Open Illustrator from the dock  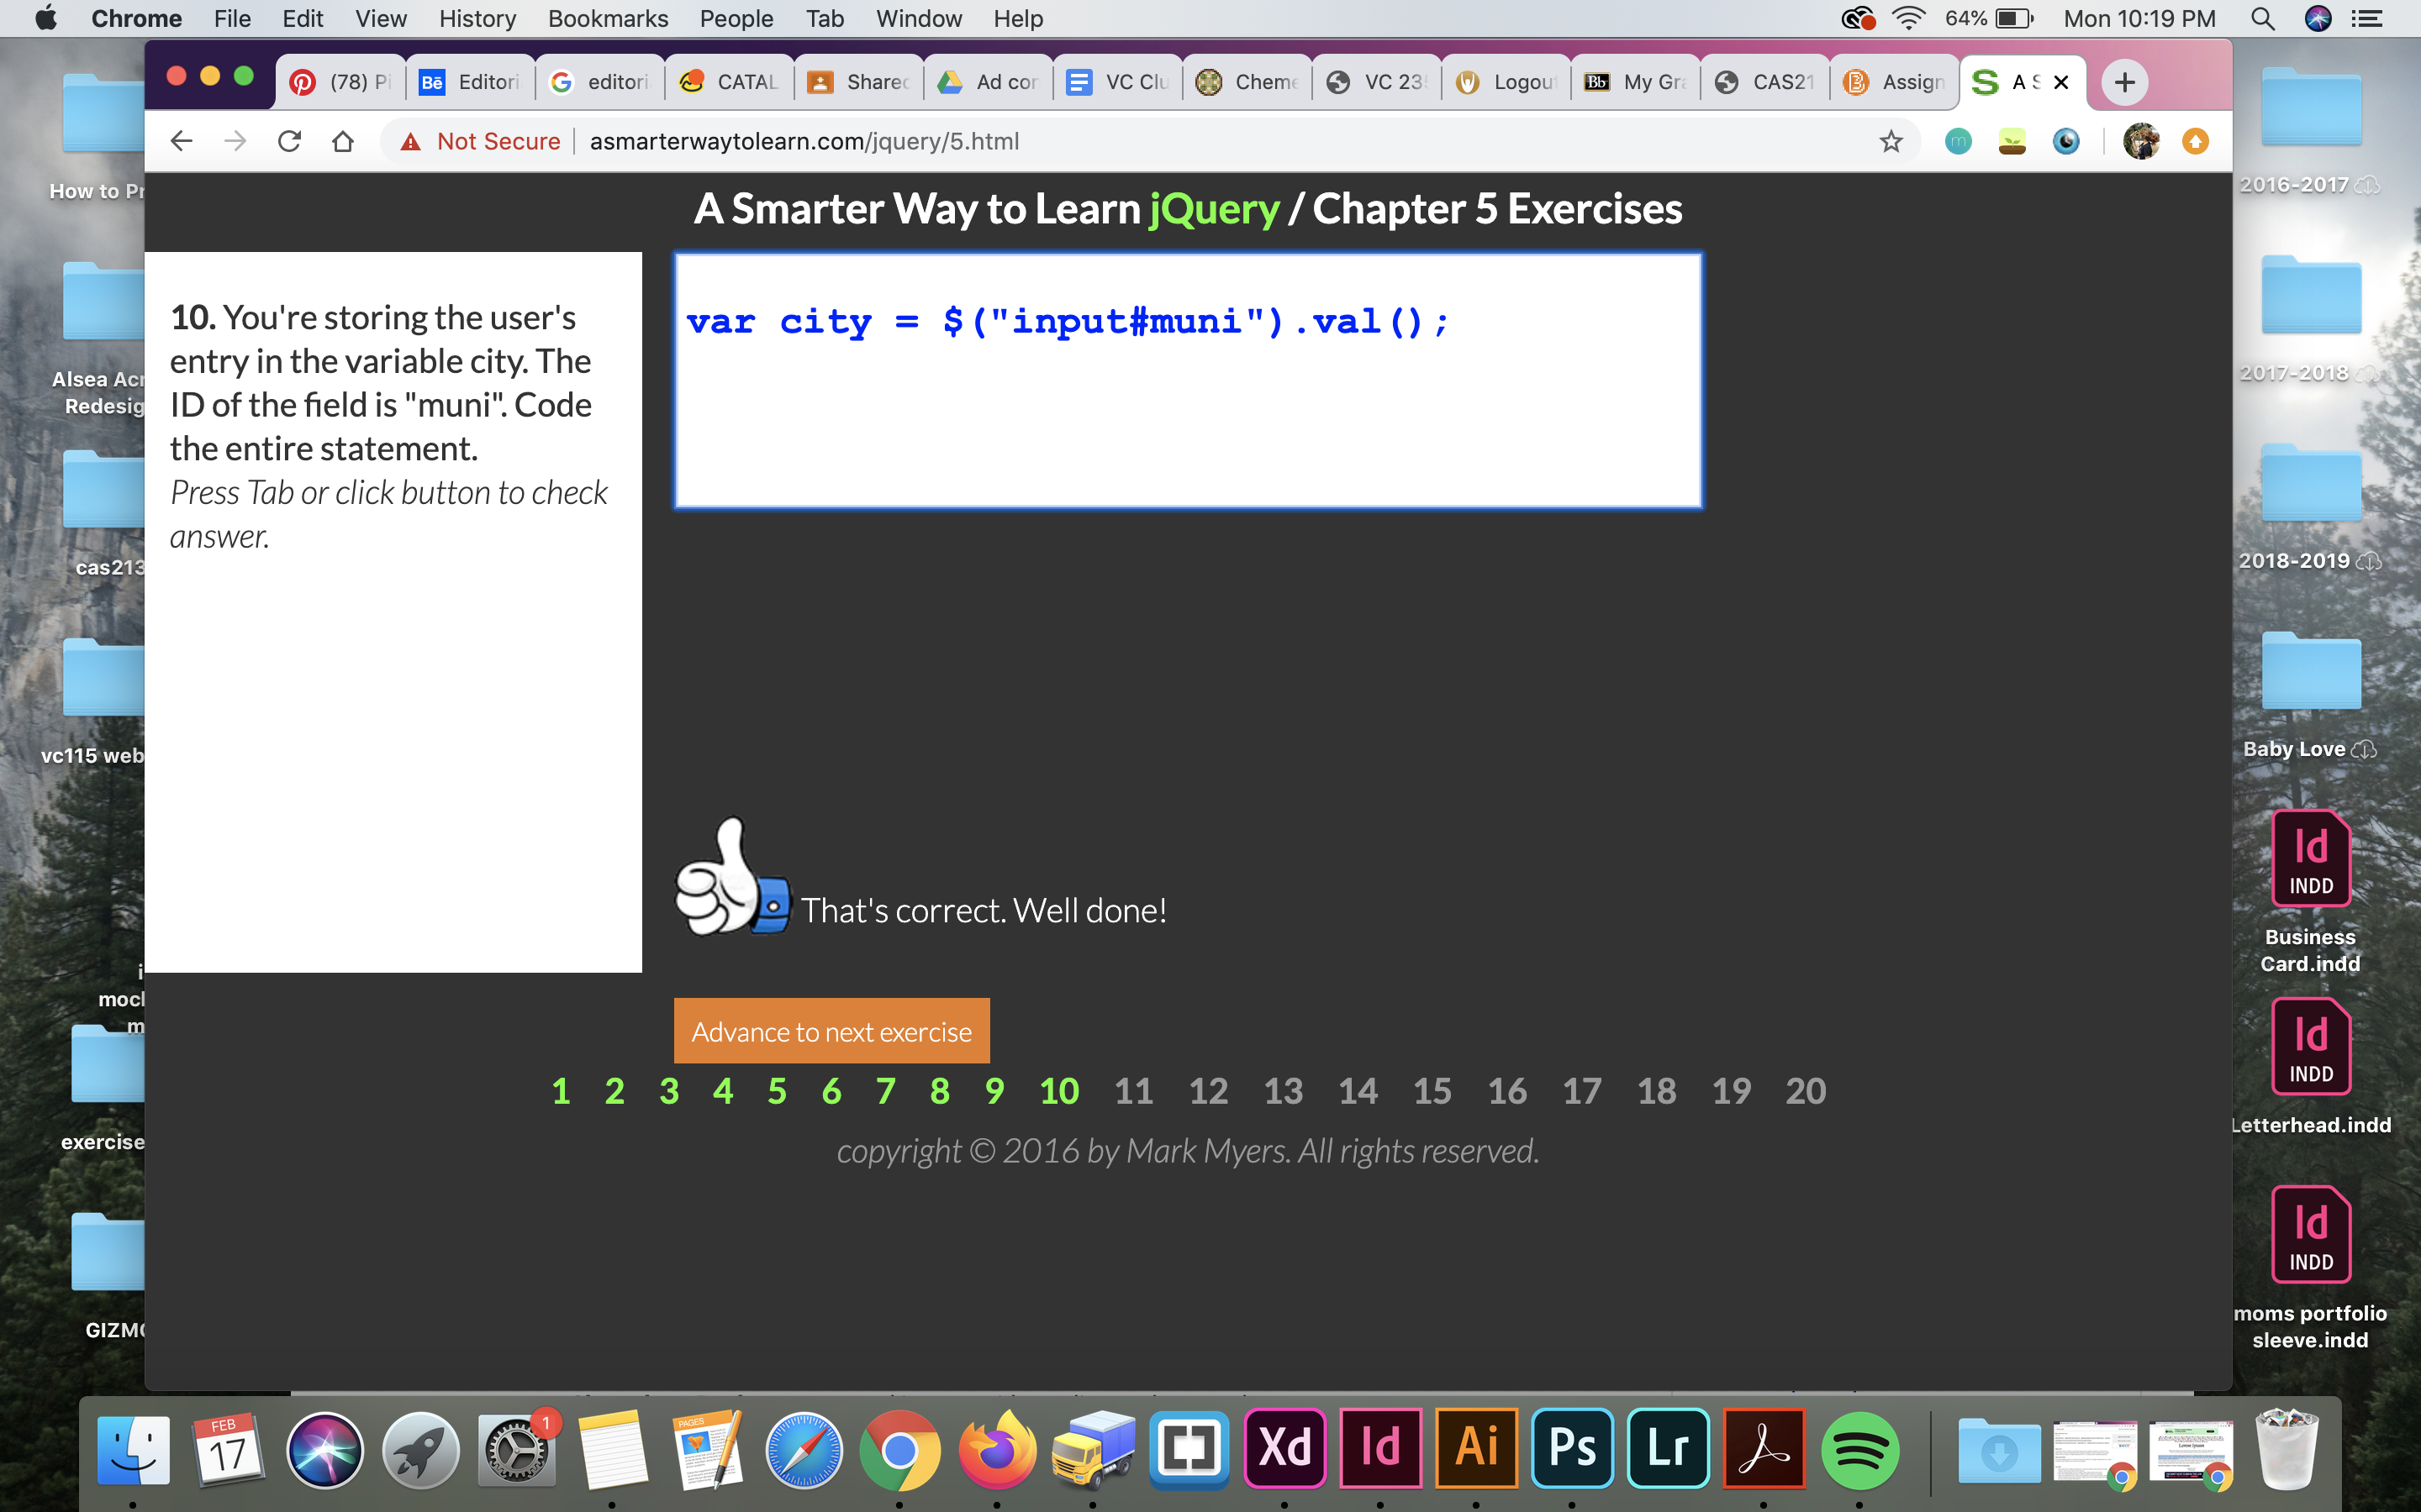[1477, 1447]
